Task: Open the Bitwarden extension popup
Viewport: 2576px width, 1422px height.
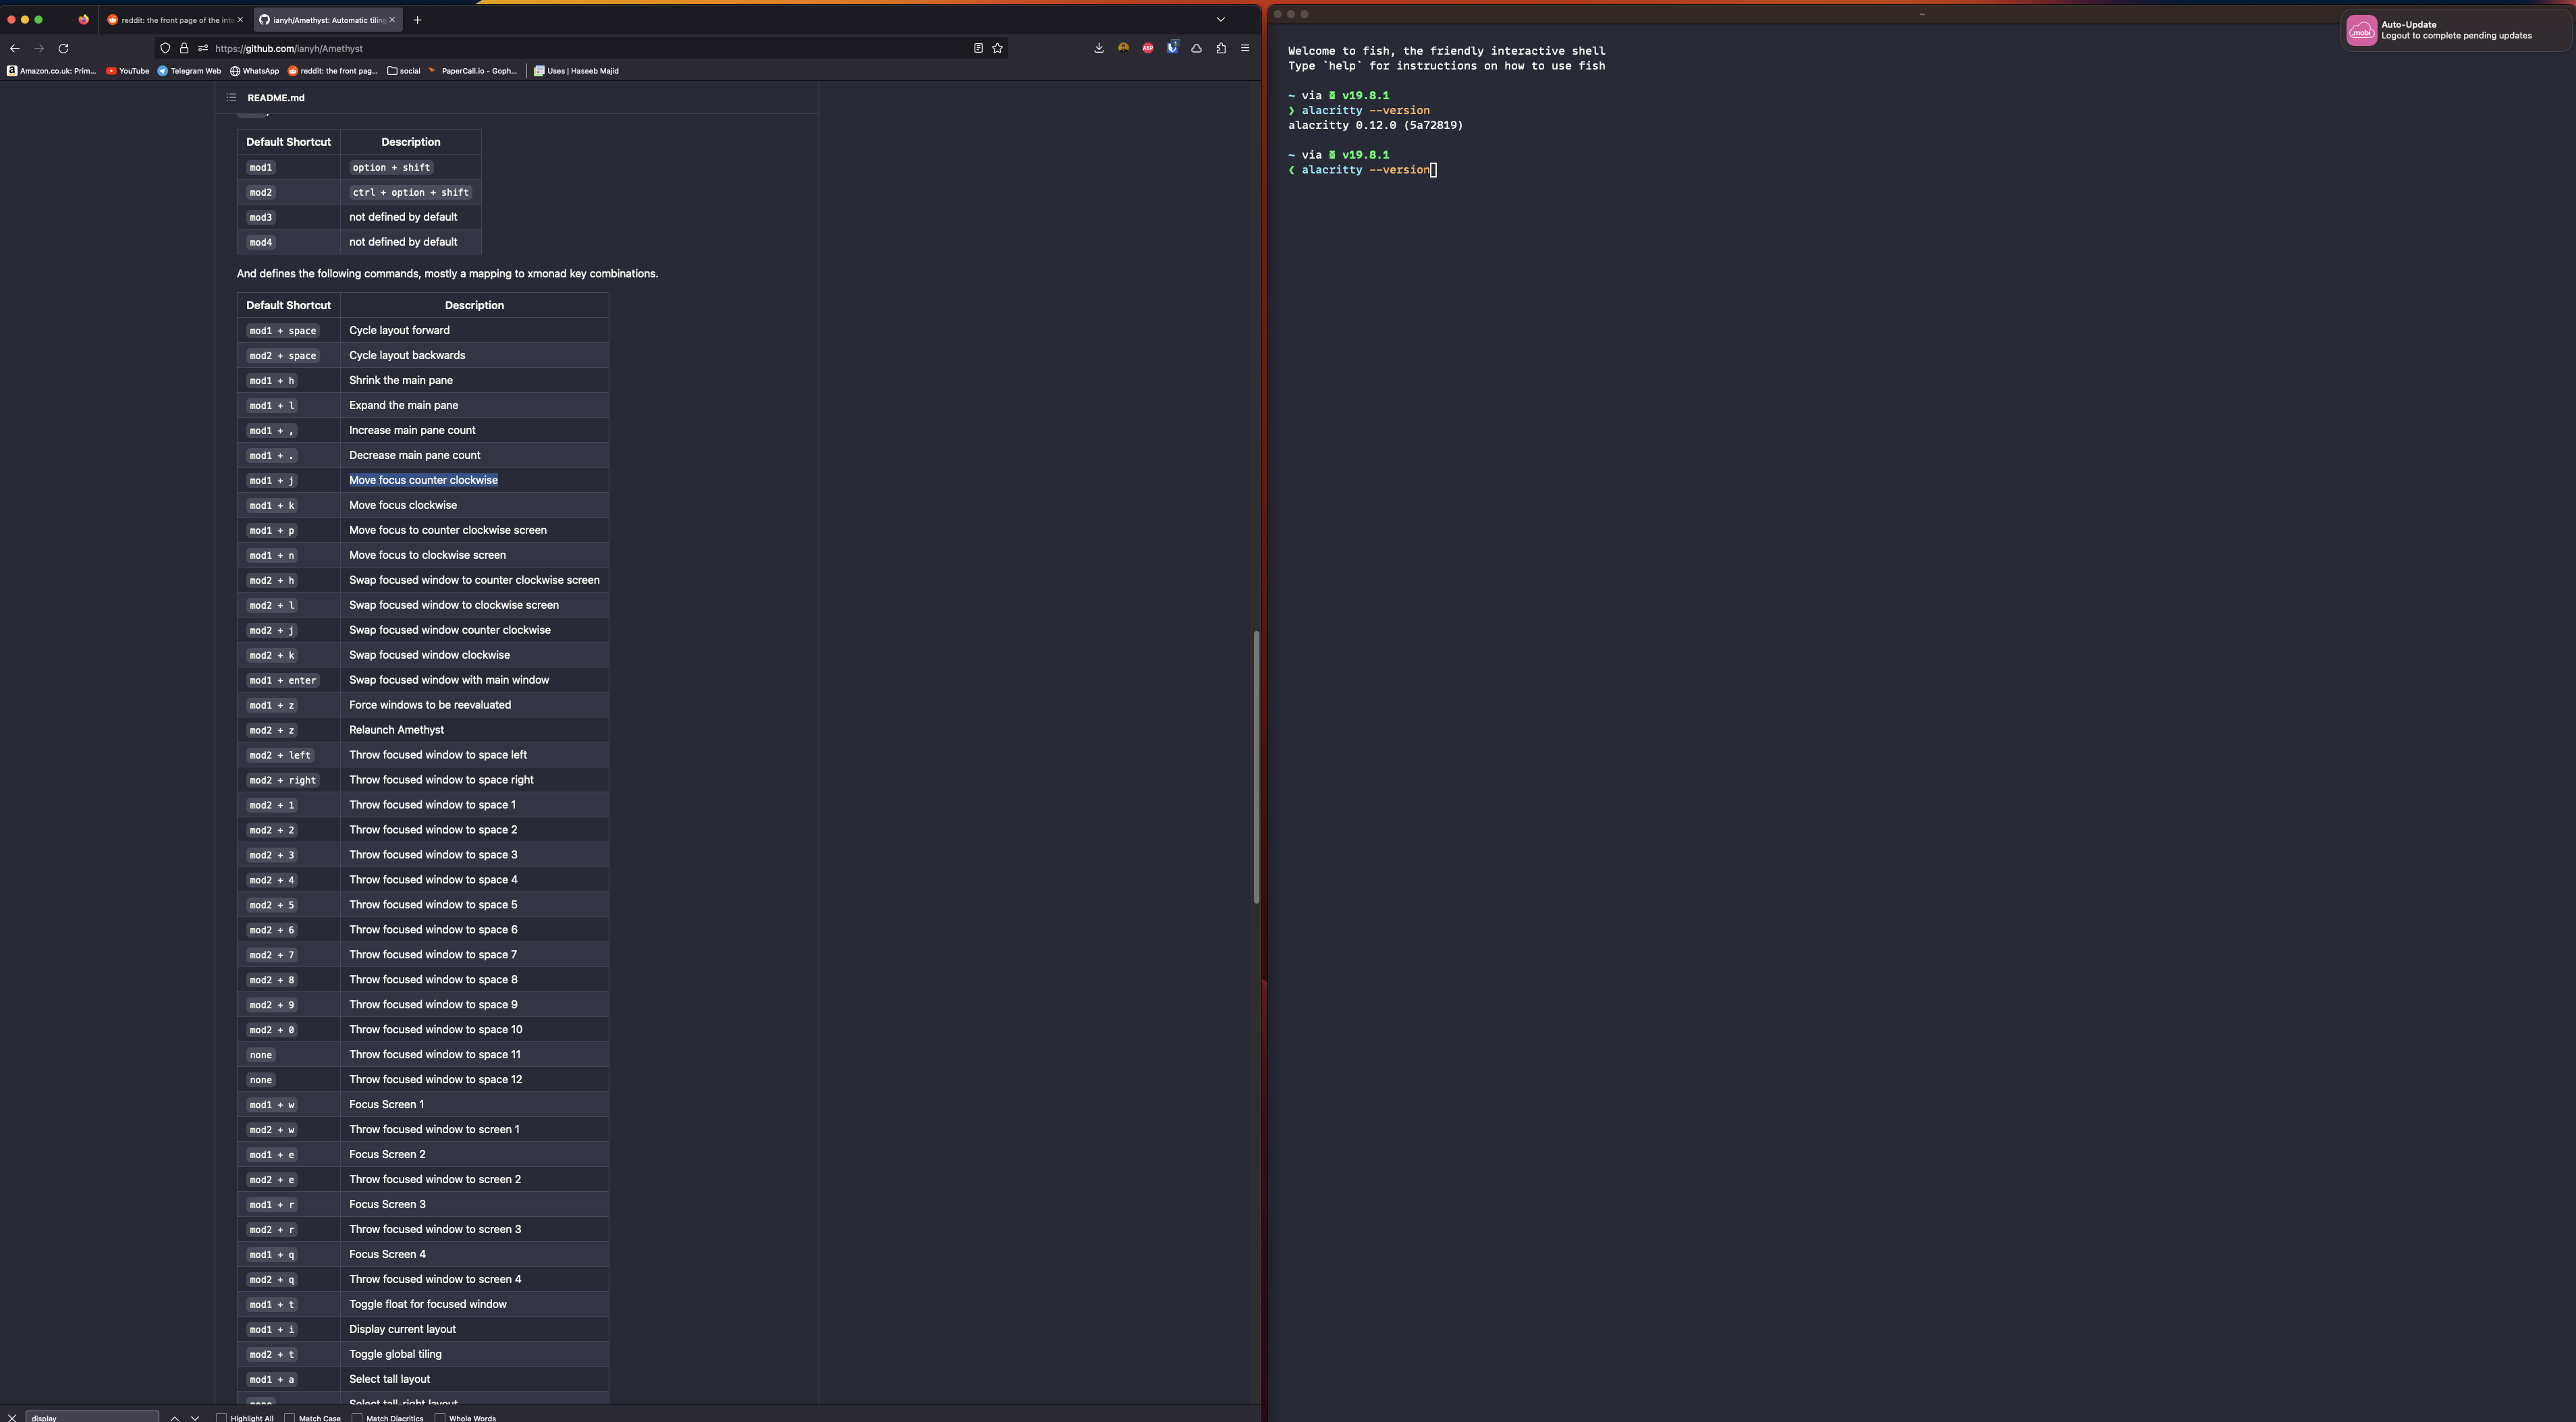Action: click(x=1172, y=48)
